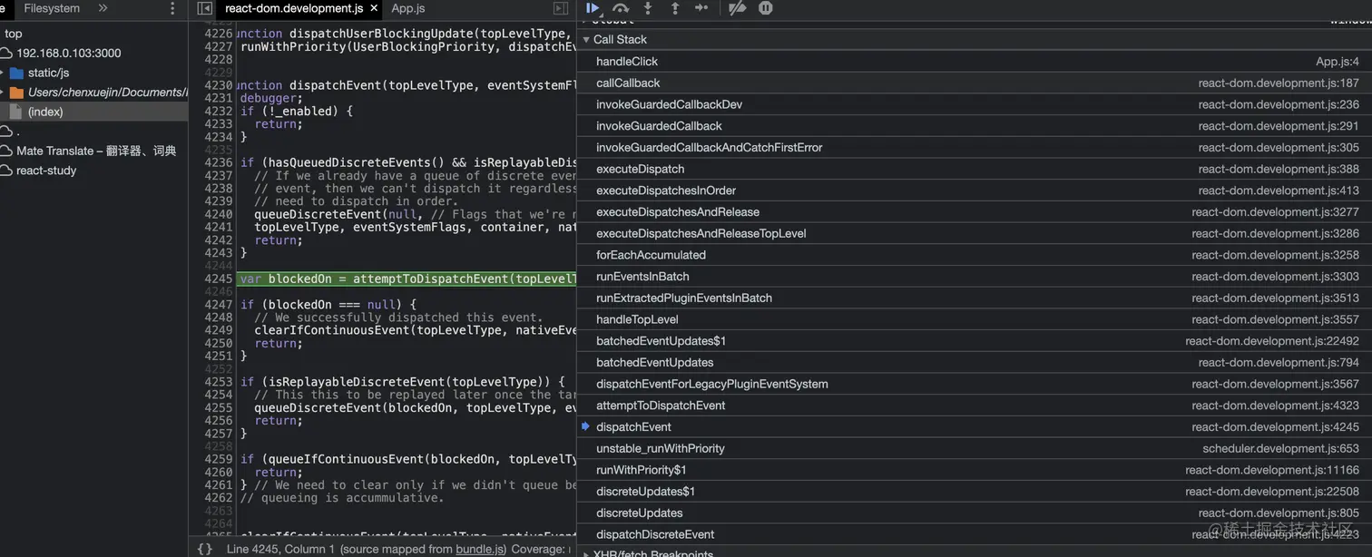Select invokeGuardedCallbackAndCatchFirstError frame
Viewport: 1372px width, 557px height.
click(x=975, y=148)
